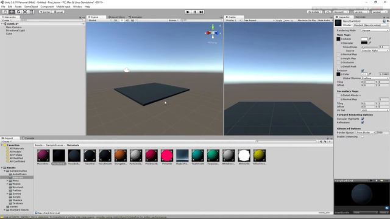Click the Pause button

pyautogui.click(x=195, y=12)
